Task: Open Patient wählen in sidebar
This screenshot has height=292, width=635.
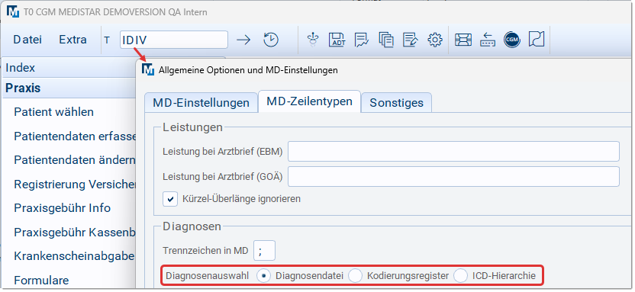Action: 54,112
